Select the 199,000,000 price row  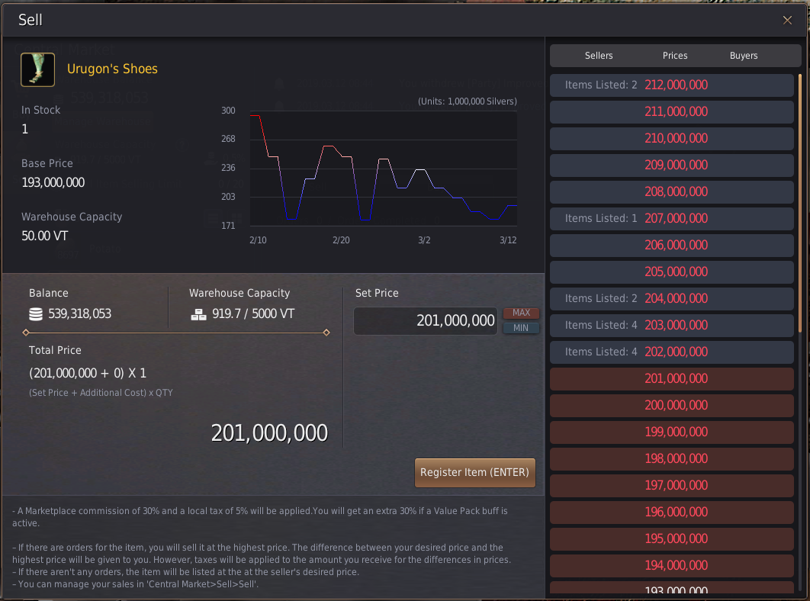(x=671, y=432)
